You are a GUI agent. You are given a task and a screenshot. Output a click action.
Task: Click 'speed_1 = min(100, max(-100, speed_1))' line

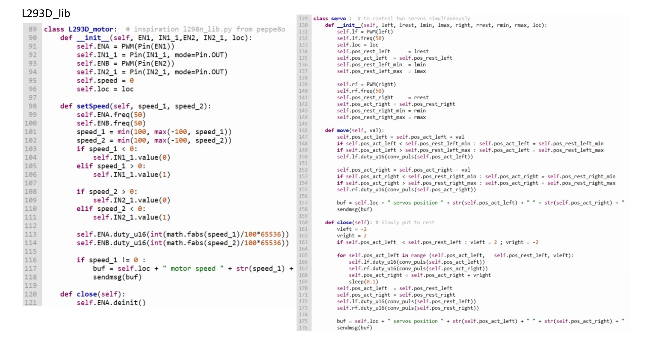(154, 132)
